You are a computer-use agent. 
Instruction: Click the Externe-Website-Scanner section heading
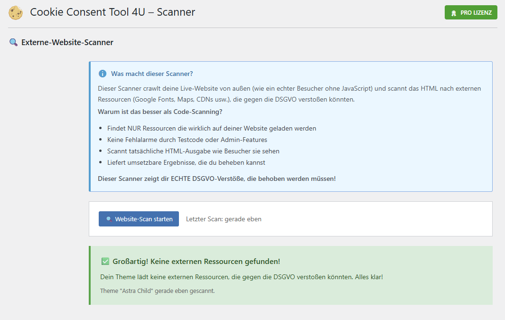(x=67, y=42)
